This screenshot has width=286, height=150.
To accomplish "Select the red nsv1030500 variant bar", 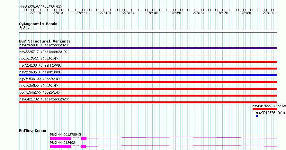I will [148, 89].
